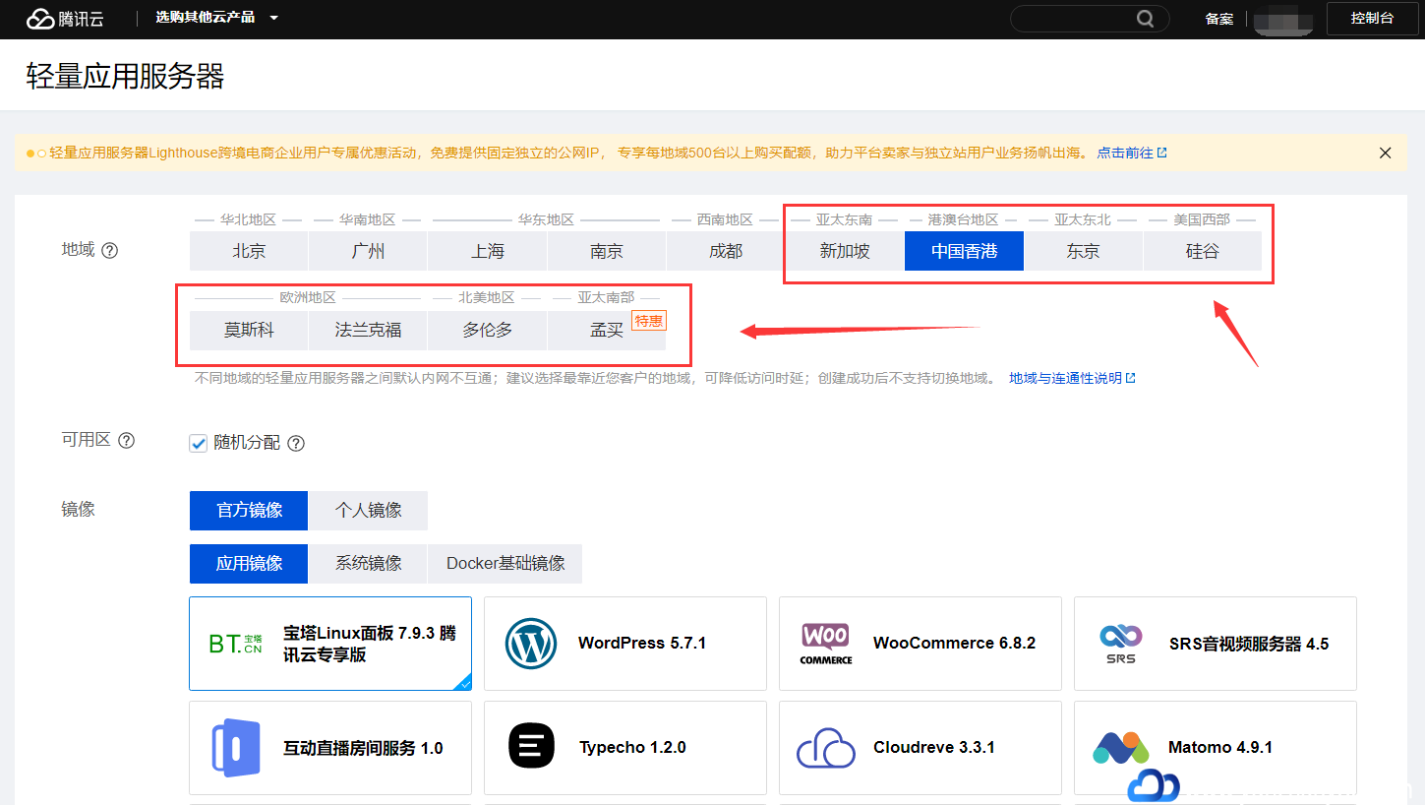
Task: Click the Tencent Cloud logo
Action: [65, 19]
